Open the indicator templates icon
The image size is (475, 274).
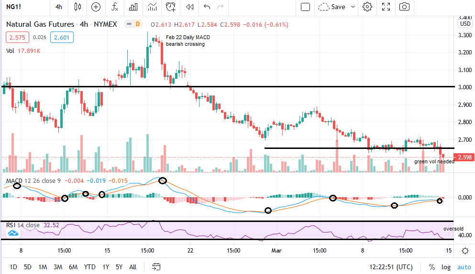(x=152, y=7)
